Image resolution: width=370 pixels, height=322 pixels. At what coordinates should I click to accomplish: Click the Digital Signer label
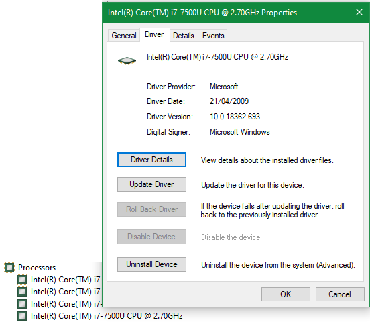168,132
